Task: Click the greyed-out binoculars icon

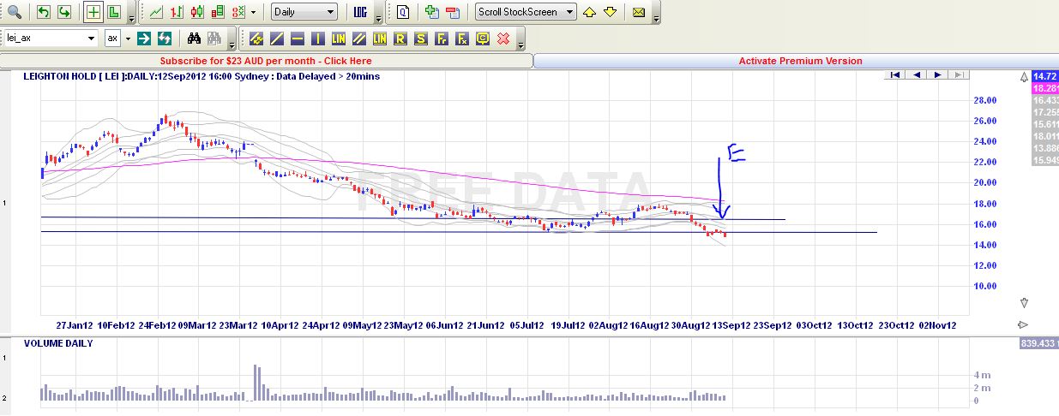Action: [x=214, y=39]
